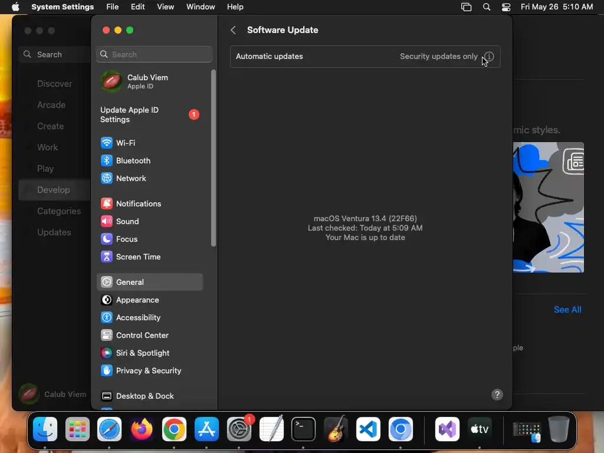Viewport: 604px width, 453px height.
Task: Open Calub Viem Apple ID profile
Action: point(150,81)
